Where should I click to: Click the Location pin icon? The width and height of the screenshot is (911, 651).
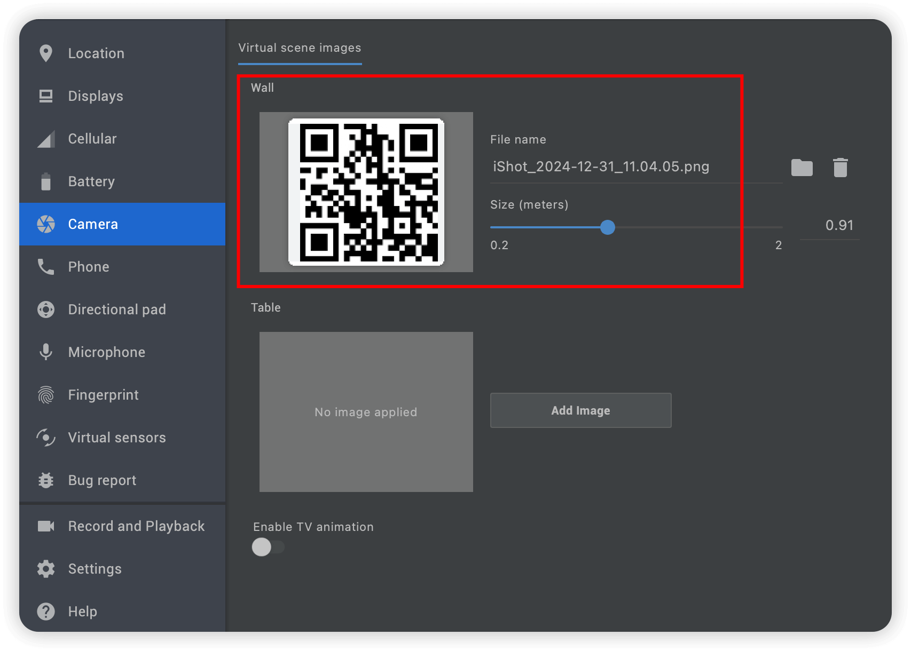(x=46, y=53)
